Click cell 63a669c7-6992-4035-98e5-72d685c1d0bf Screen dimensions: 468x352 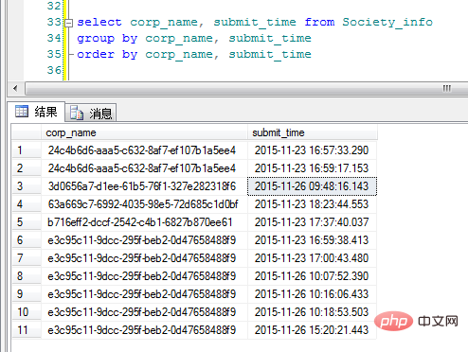click(144, 204)
